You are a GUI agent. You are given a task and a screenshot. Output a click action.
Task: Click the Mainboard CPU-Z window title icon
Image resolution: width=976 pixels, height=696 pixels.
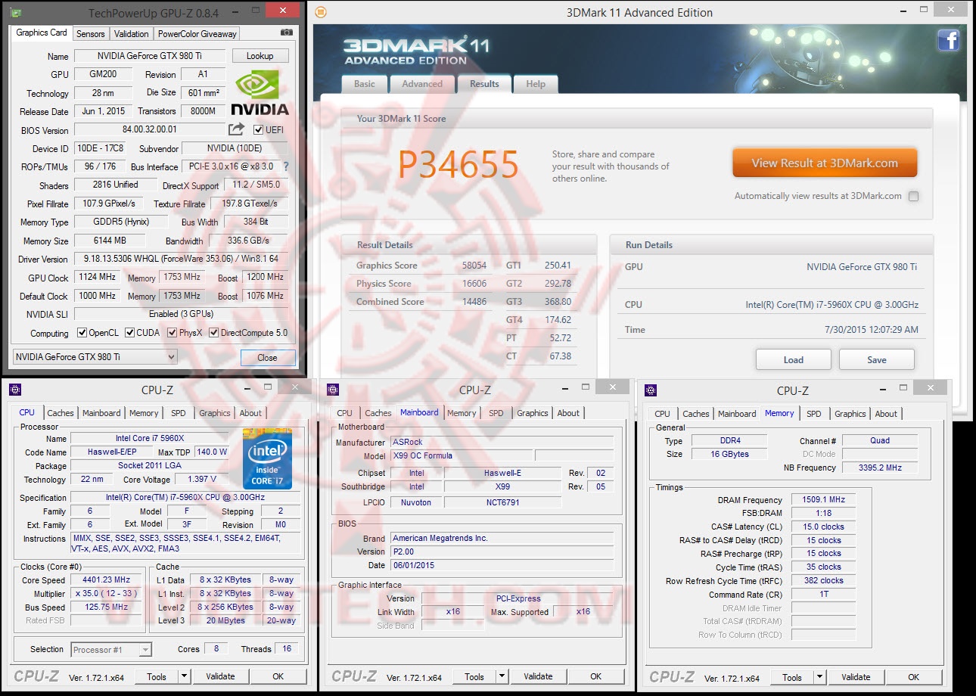[333, 390]
